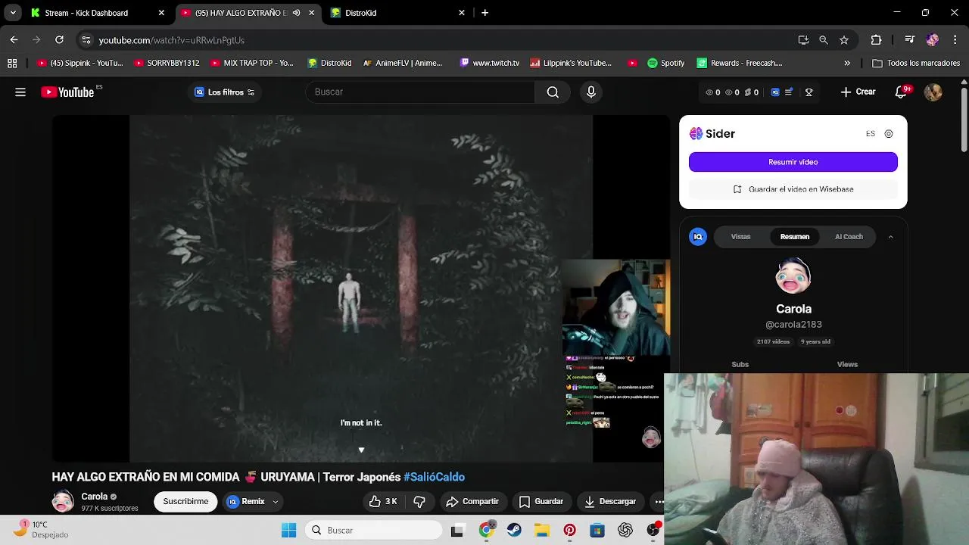Screen dimensions: 969x545
Task: Open Windows Start menu
Action: (288, 531)
